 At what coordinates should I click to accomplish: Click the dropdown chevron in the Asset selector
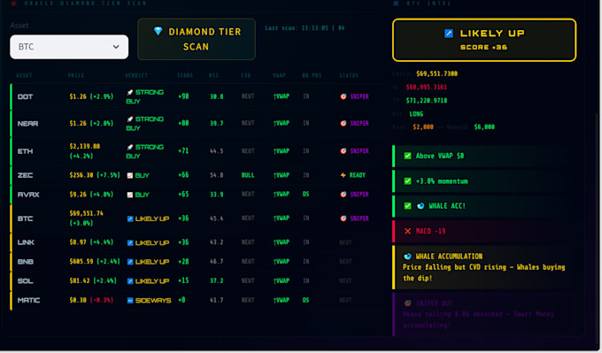(x=116, y=47)
